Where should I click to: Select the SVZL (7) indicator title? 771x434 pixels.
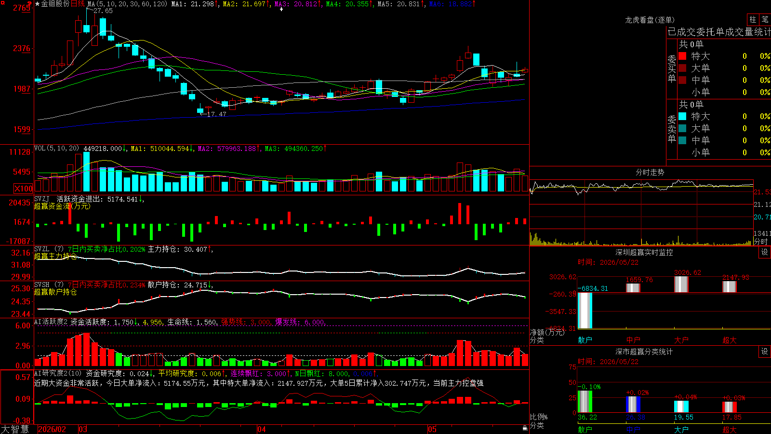(49, 249)
